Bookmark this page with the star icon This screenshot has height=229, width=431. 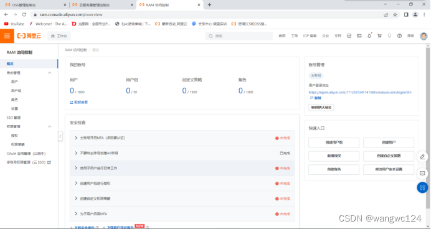[x=395, y=14]
